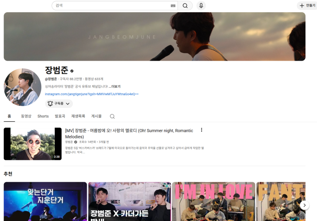317x221 pixels.
Task: Switch to the 동영상 tab
Action: click(x=26, y=116)
